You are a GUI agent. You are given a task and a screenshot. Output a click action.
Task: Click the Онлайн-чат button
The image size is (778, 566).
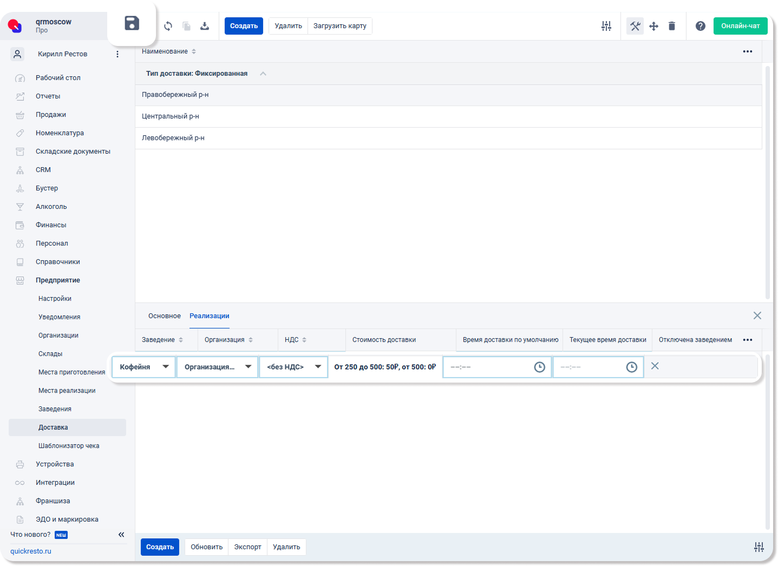740,26
